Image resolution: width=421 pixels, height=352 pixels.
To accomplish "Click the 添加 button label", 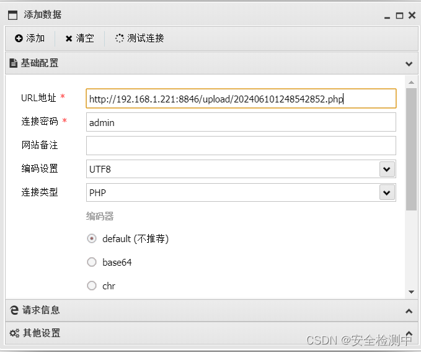I will pos(35,38).
